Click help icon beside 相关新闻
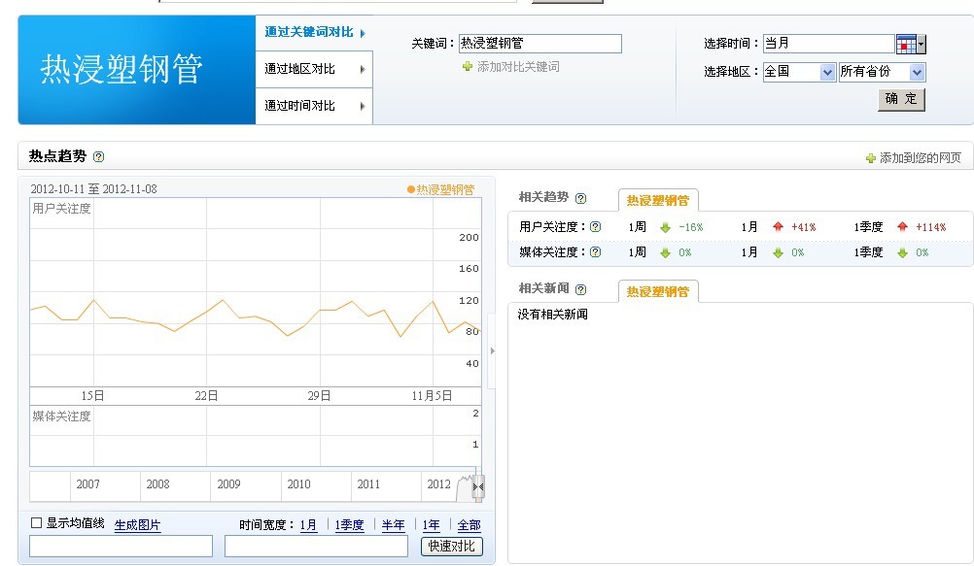Screen dimensions: 974x566 (580, 289)
